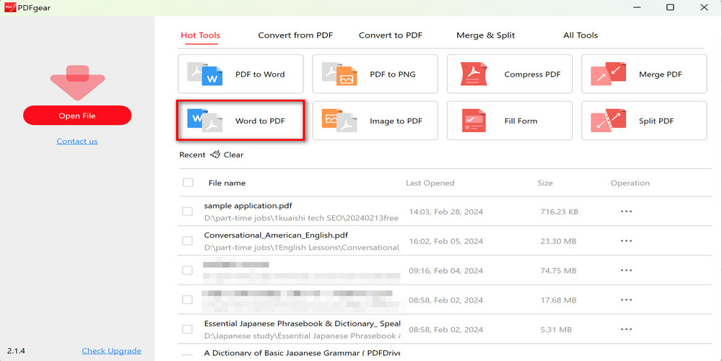Open Conversational_American_English.pdf from recent list
Image resolution: width=722 pixels, height=361 pixels.
pyautogui.click(x=276, y=235)
